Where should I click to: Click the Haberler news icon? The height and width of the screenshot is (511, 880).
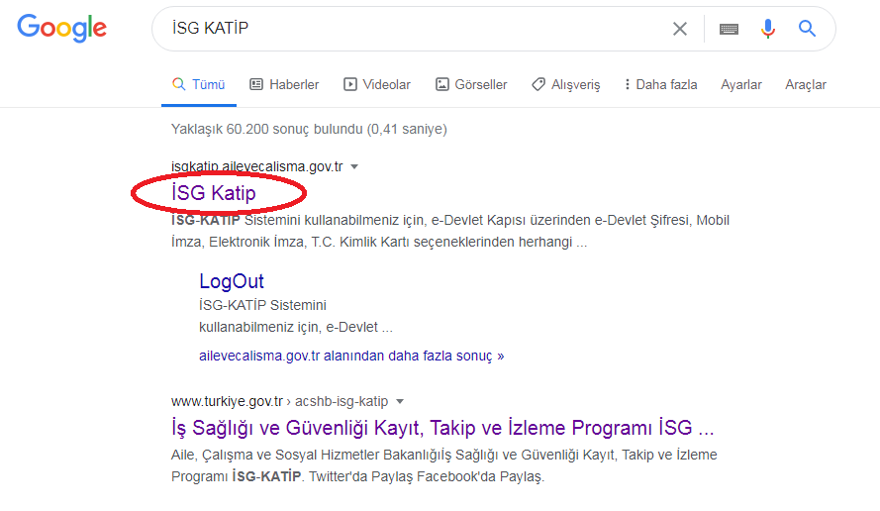[x=256, y=84]
